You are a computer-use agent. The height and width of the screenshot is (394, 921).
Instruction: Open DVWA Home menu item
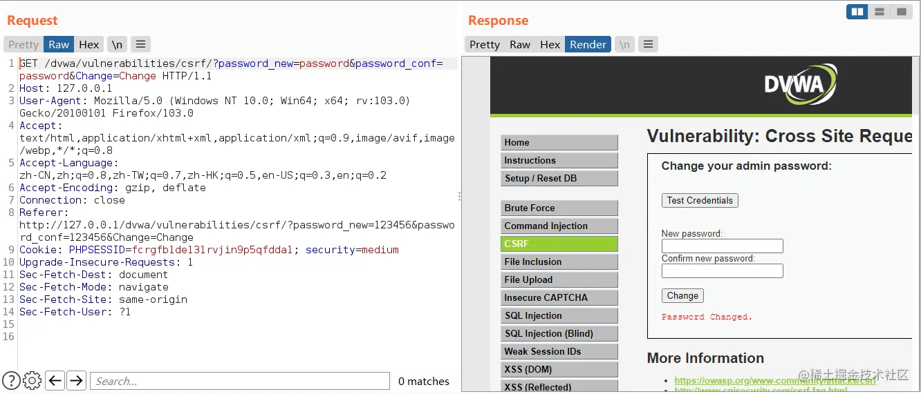click(559, 142)
